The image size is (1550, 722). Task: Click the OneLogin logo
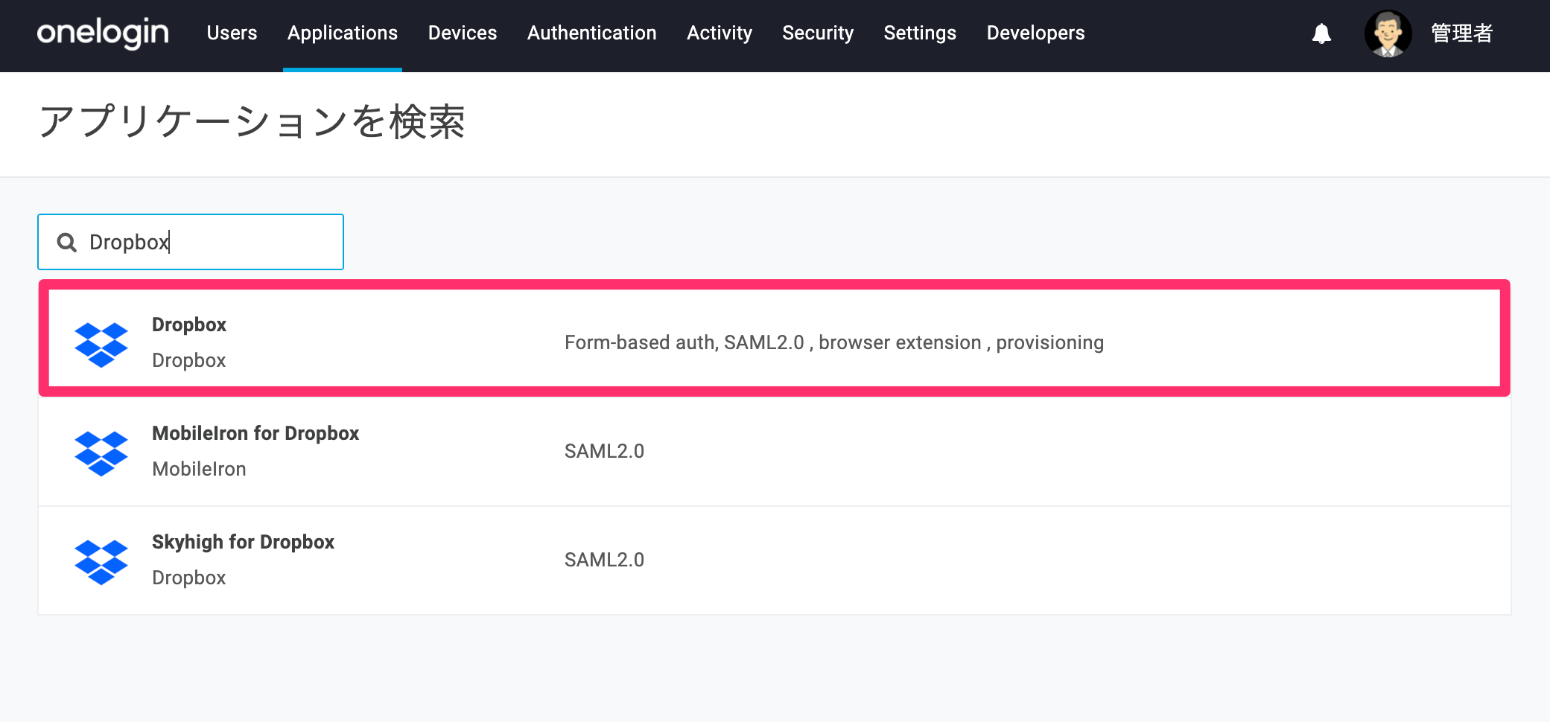[103, 33]
